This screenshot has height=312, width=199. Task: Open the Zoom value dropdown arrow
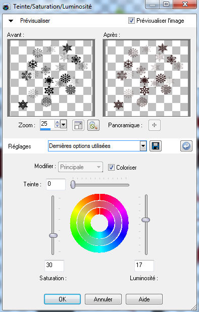(63, 125)
